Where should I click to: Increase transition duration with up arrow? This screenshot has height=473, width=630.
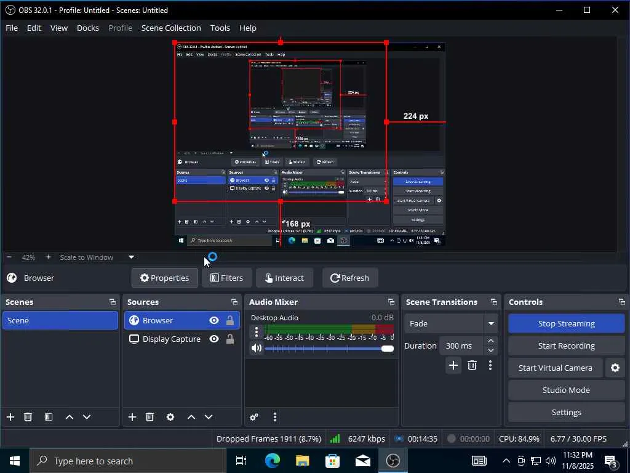tap(490, 341)
